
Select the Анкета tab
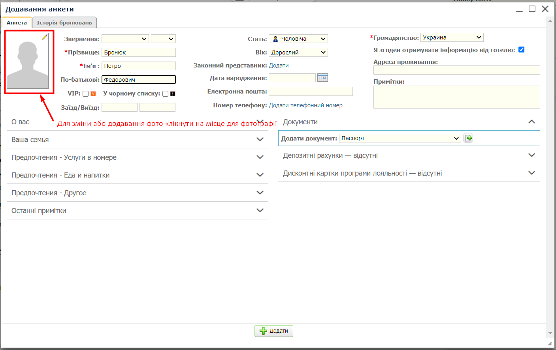[x=17, y=22]
